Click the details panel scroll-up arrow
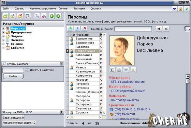The width and height of the screenshot is (191, 128). point(188,76)
